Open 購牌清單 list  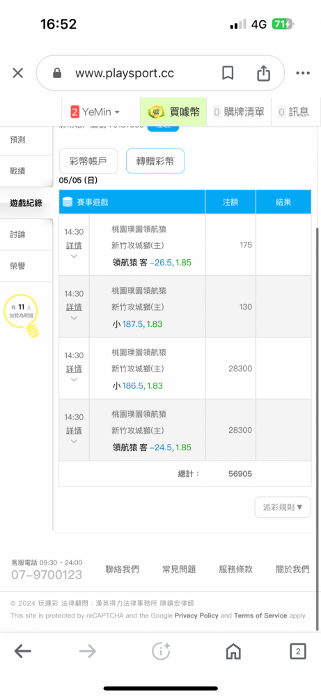tap(239, 112)
